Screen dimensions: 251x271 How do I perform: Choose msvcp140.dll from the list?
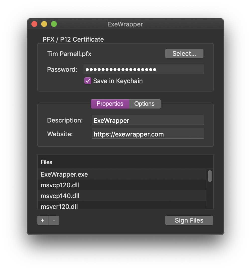click(60, 196)
